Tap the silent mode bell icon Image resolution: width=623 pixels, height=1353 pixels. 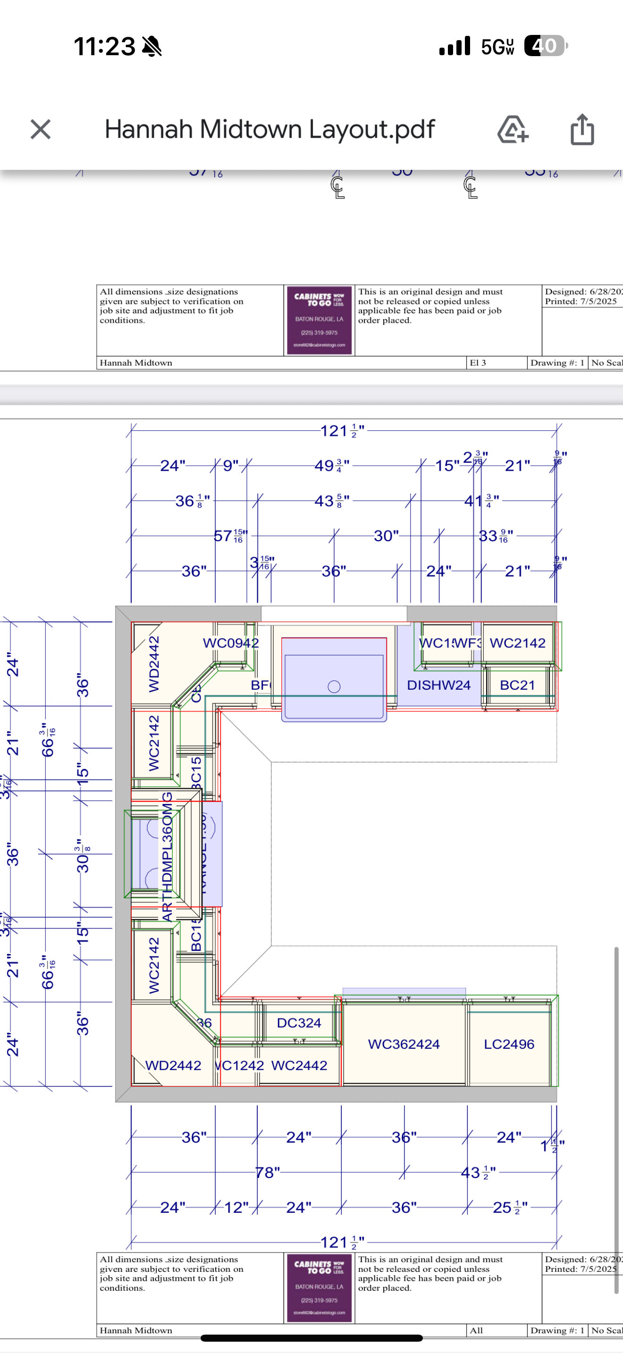(152, 46)
